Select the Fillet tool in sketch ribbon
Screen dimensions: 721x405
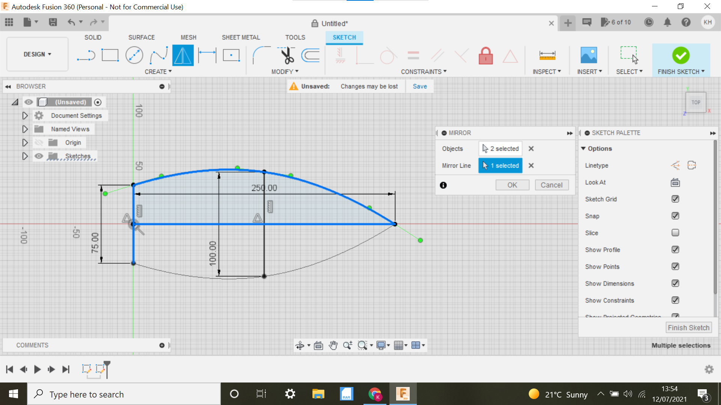[x=259, y=55]
